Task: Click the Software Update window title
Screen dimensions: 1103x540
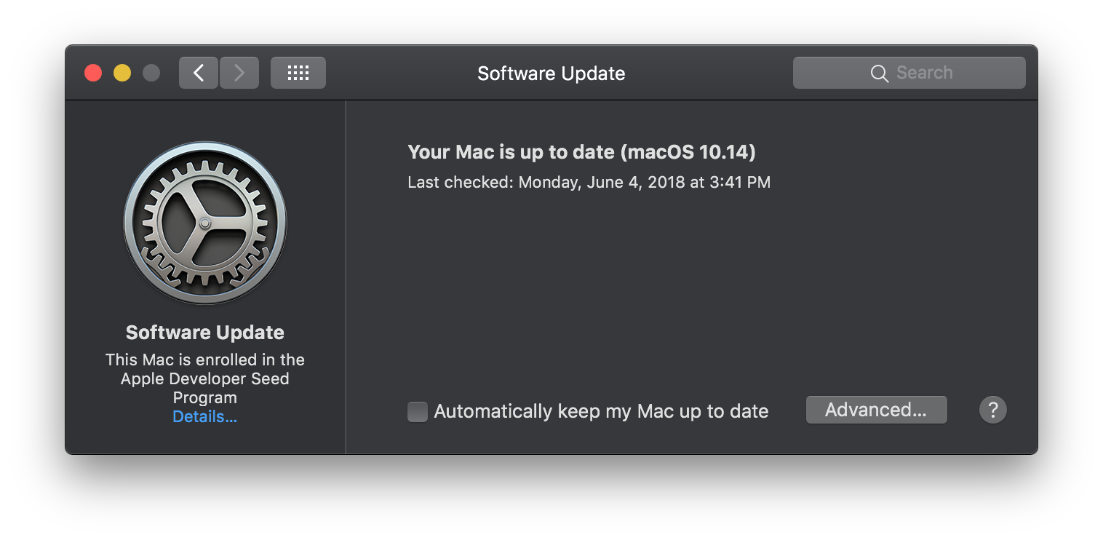Action: pos(551,74)
